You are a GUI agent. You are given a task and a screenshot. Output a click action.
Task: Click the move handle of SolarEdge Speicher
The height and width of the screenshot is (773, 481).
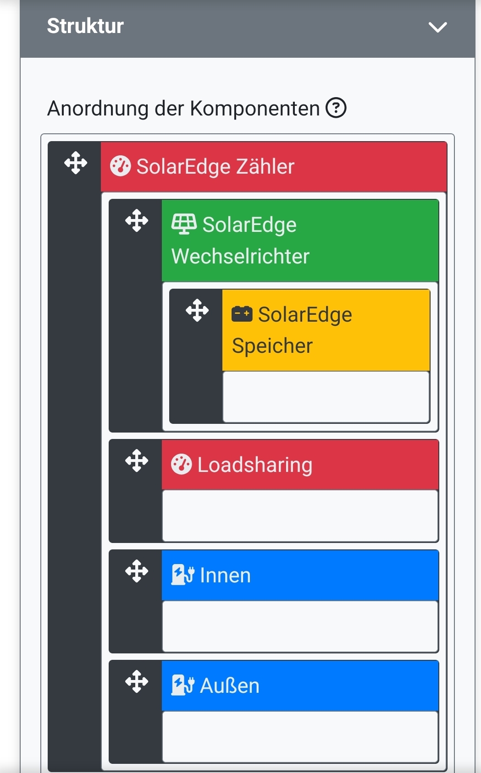click(197, 310)
